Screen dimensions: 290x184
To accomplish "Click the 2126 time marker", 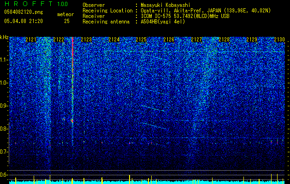I will click(169, 40).
